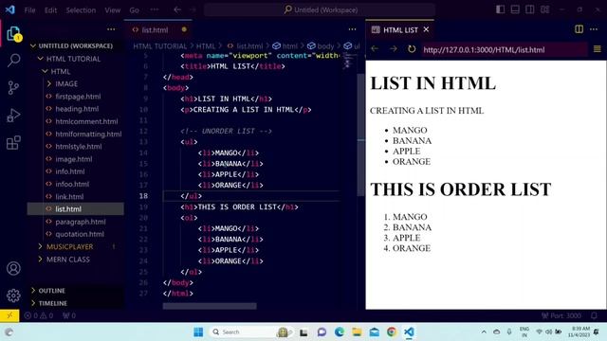Toggle the primary side bar layout button
The image size is (607, 341).
point(500,9)
